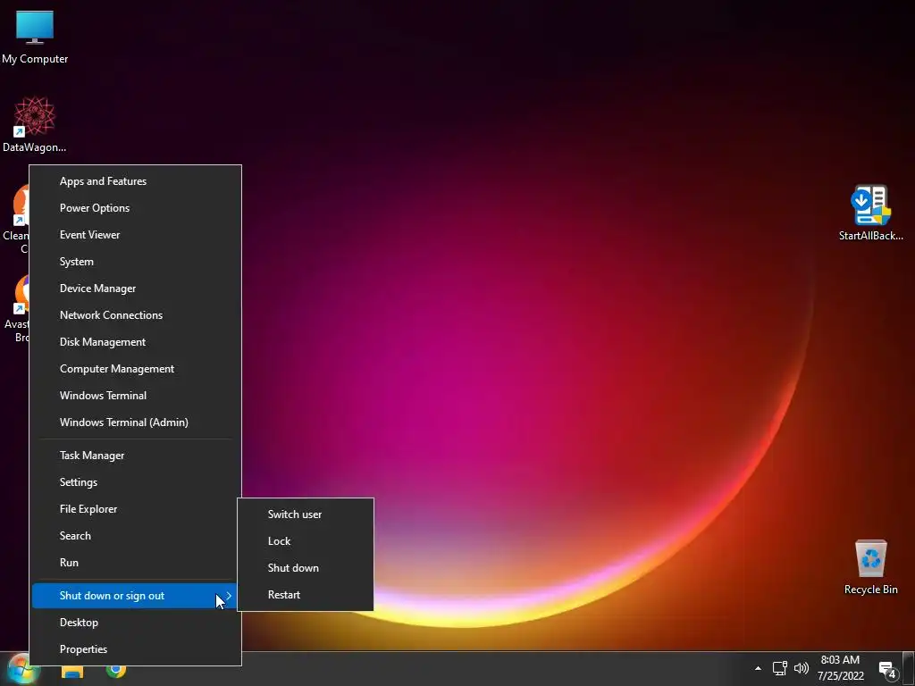Show hidden system tray icons

pyautogui.click(x=758, y=668)
